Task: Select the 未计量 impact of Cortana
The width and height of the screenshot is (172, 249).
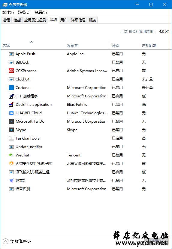Action: [147, 88]
